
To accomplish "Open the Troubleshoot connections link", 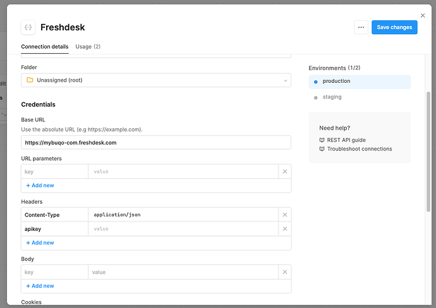I will (360, 149).
